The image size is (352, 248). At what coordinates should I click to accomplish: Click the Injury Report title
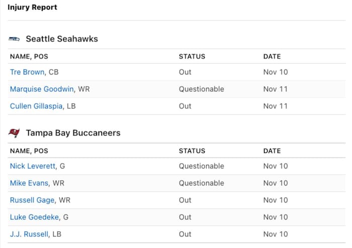click(32, 8)
